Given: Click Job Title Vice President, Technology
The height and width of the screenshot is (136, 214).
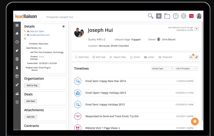Looking at the screenshot, I should (x=51, y=52).
